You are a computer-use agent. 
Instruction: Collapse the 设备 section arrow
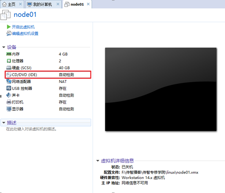click(x=4, y=47)
